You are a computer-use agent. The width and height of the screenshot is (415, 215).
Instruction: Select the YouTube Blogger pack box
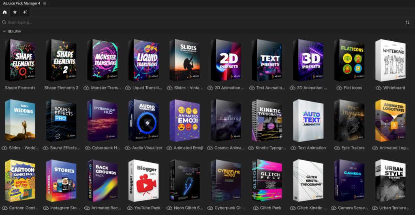(143, 180)
